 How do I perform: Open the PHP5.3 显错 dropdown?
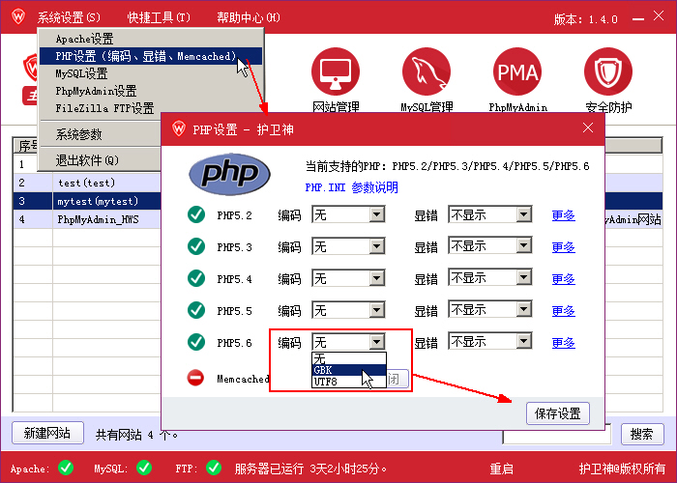524,246
